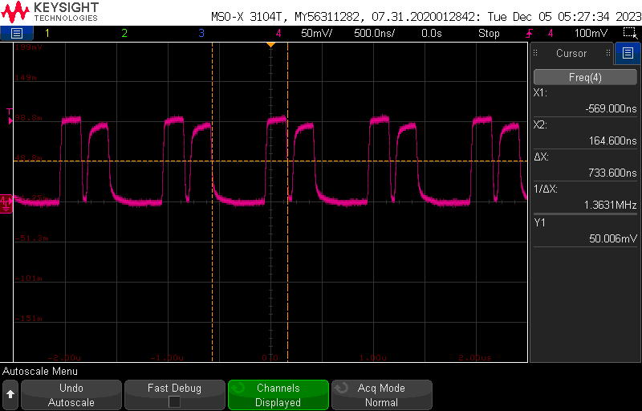The height and width of the screenshot is (411, 642).
Task: Enable the Fast Debug checkbox
Action: (x=174, y=402)
